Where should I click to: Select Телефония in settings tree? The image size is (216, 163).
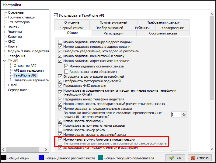(x=16, y=56)
